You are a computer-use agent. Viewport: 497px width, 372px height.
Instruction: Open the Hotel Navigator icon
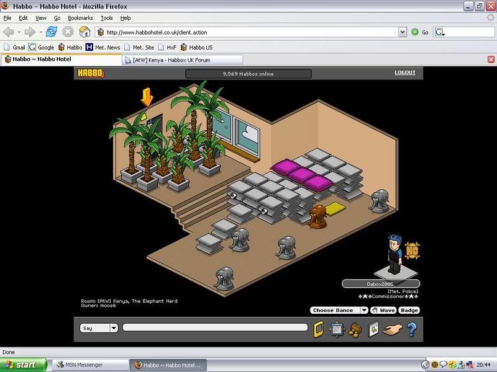(337, 329)
